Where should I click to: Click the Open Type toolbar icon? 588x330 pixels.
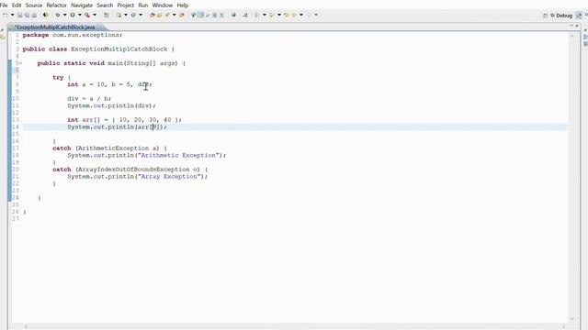click(152, 15)
